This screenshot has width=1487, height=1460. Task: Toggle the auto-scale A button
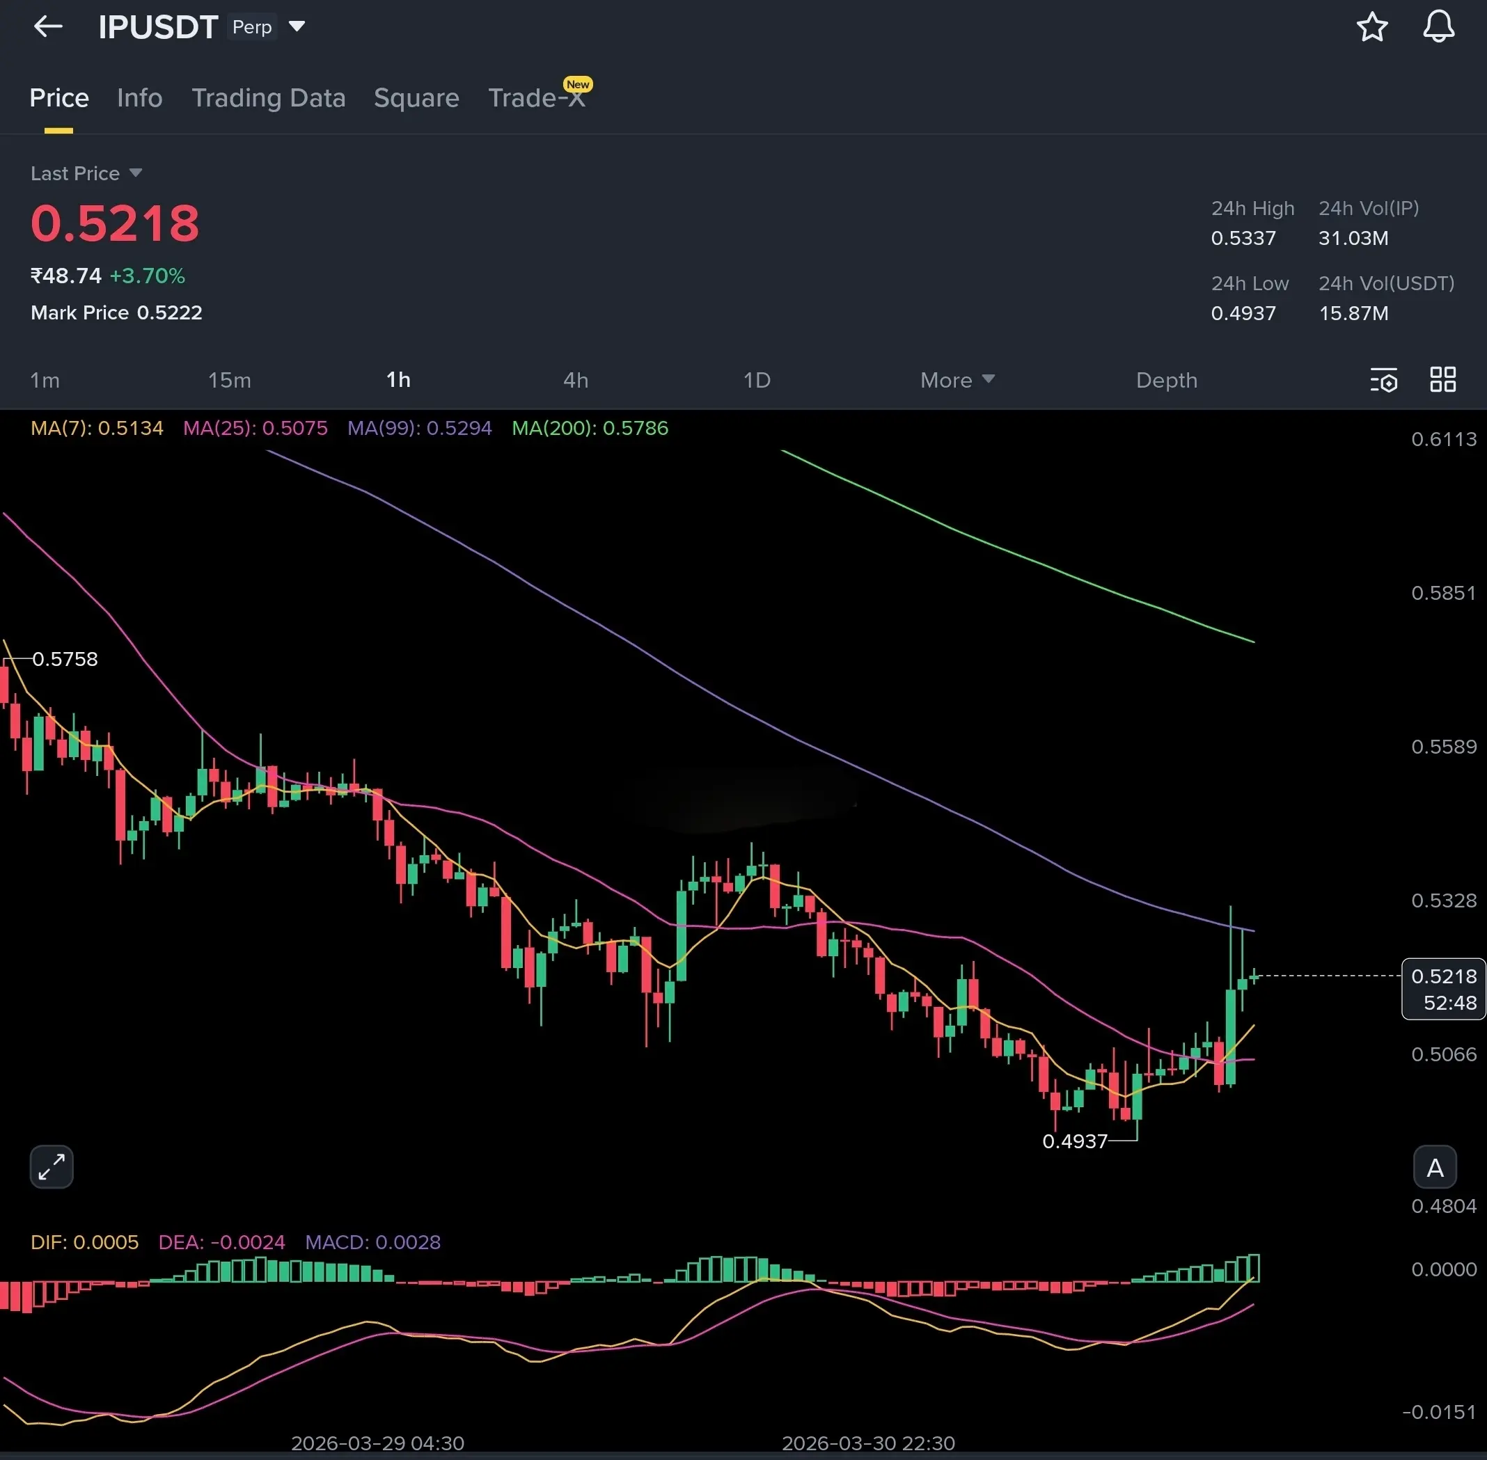pyautogui.click(x=1434, y=1168)
